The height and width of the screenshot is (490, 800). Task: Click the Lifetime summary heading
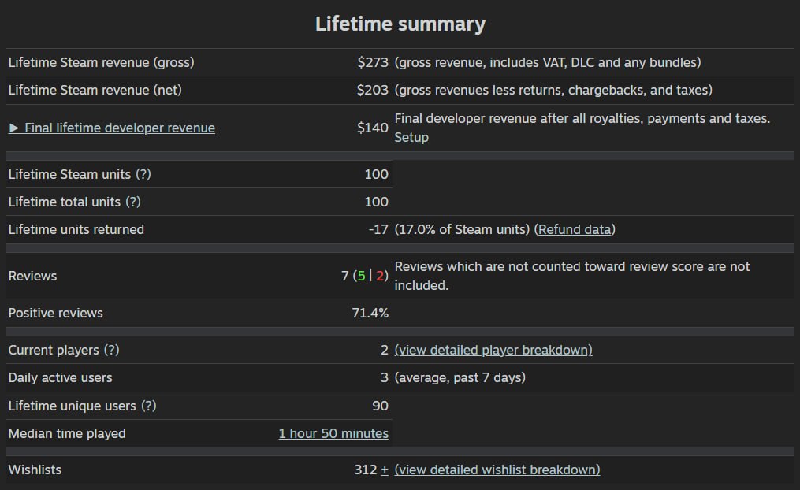pyautogui.click(x=400, y=24)
